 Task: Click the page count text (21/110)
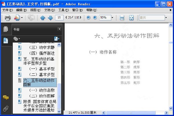click(x=73, y=17)
